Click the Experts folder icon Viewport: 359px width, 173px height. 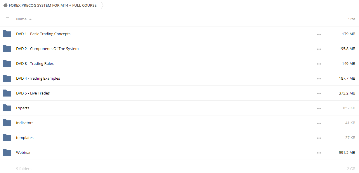click(7, 108)
